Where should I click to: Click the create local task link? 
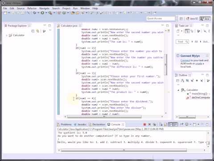[x=199, y=64]
